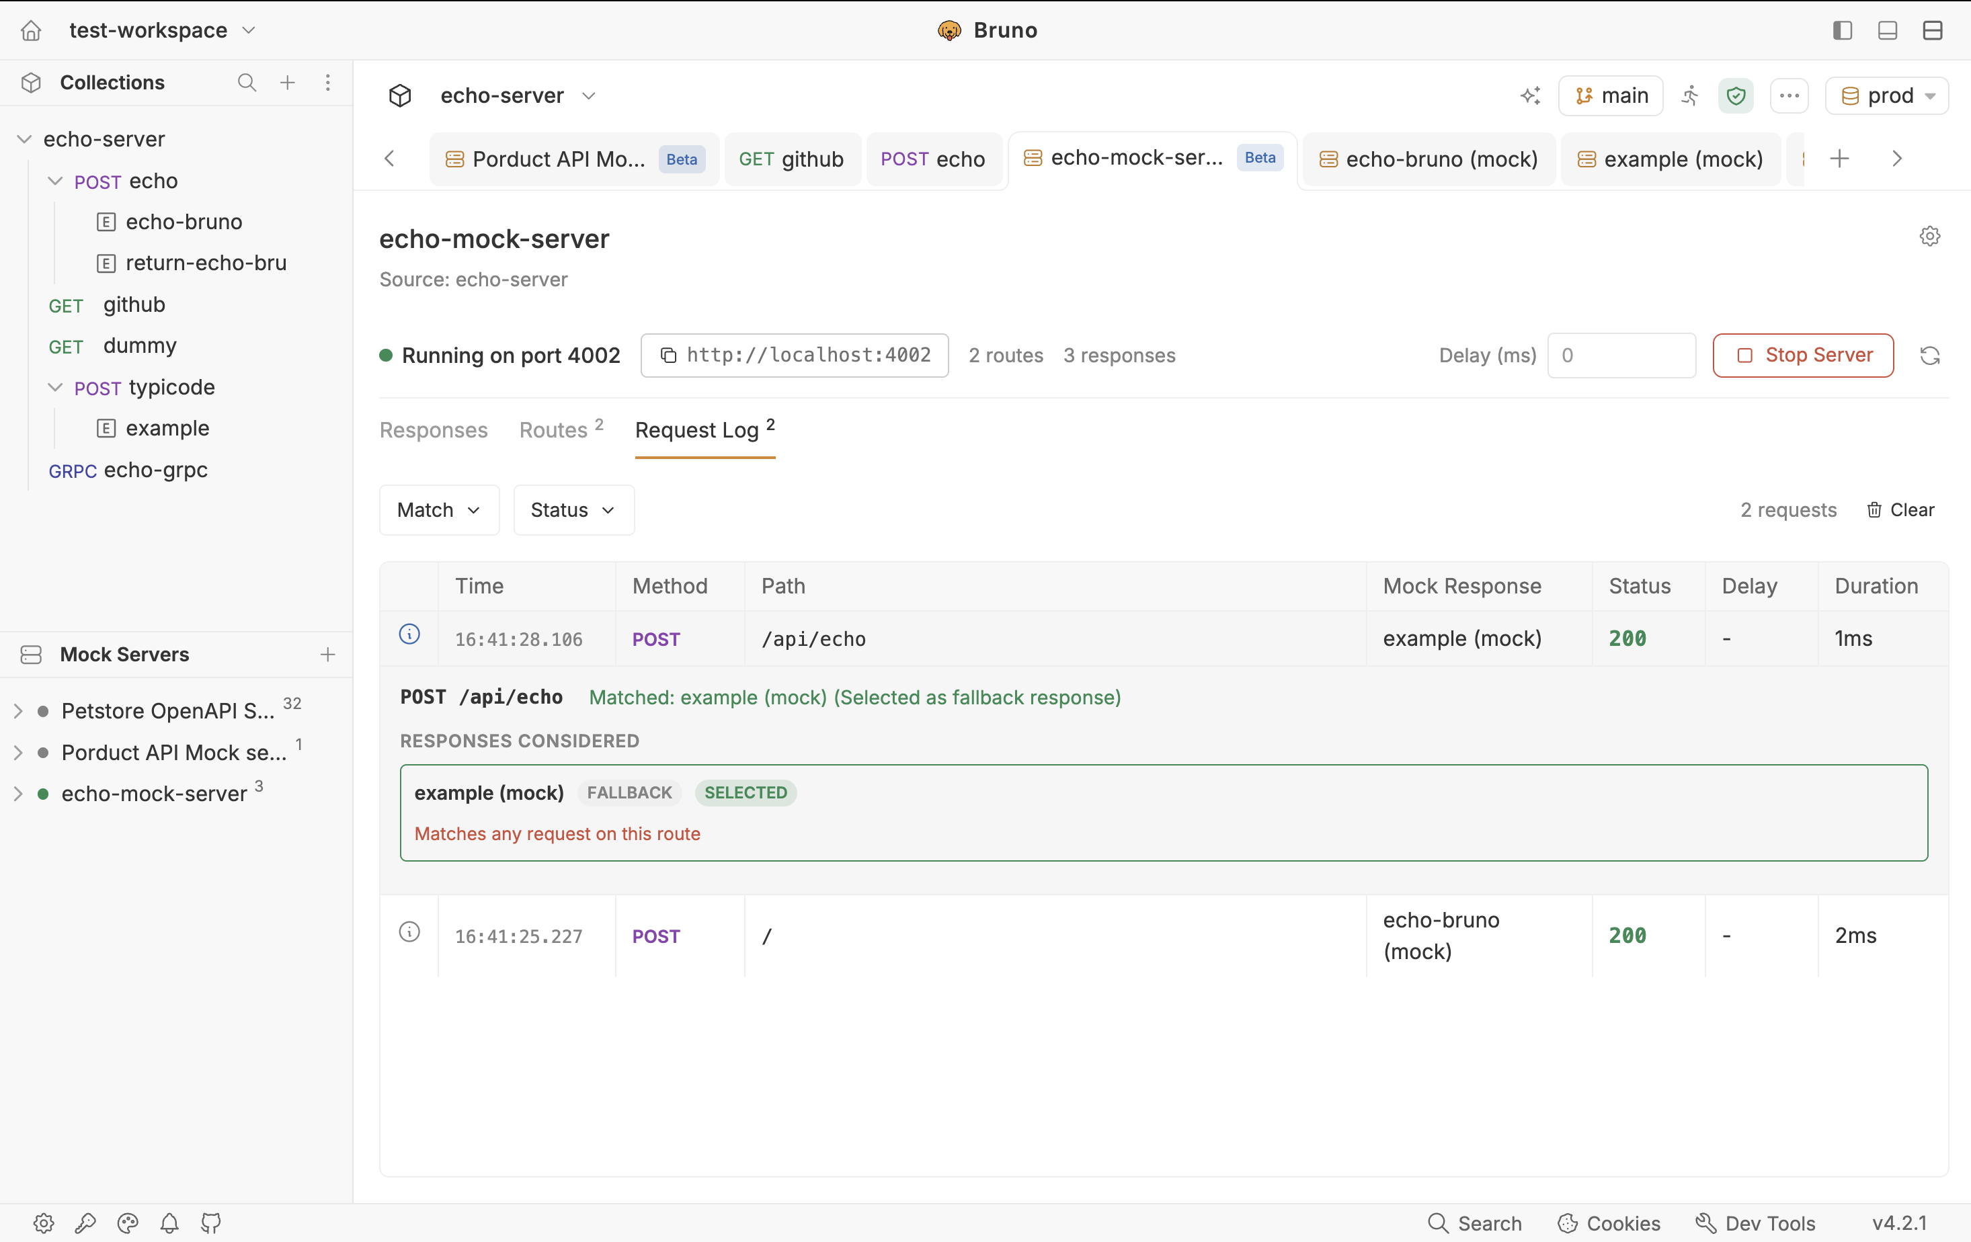1971x1242 pixels.
Task: Add a new mock server
Action: point(327,655)
